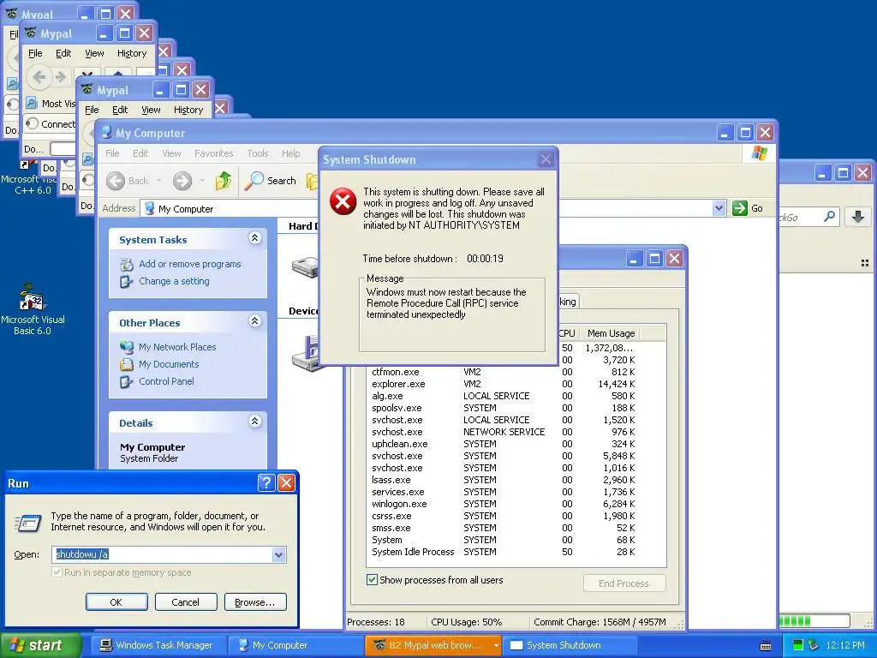Viewport: 877px width, 658px height.
Task: Click Back arrow in My Computer toolbar
Action: pyautogui.click(x=116, y=181)
